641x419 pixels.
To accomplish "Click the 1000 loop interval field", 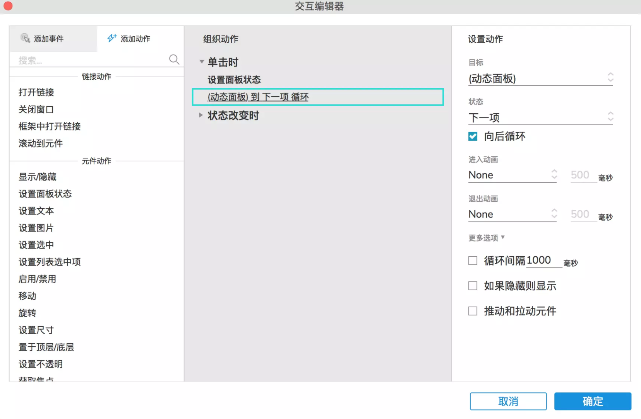I will (x=544, y=261).
